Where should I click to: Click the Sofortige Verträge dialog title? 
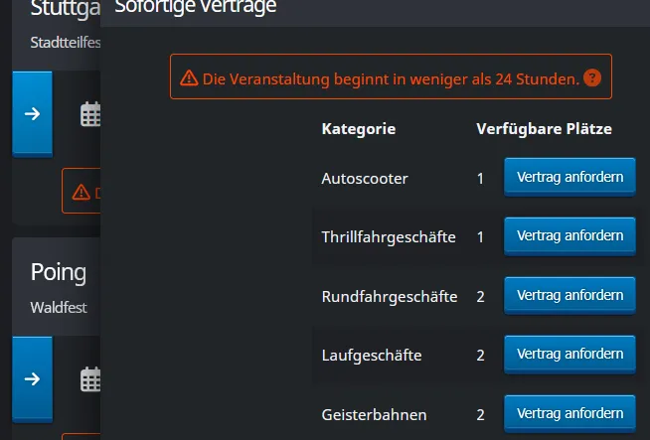click(195, 8)
